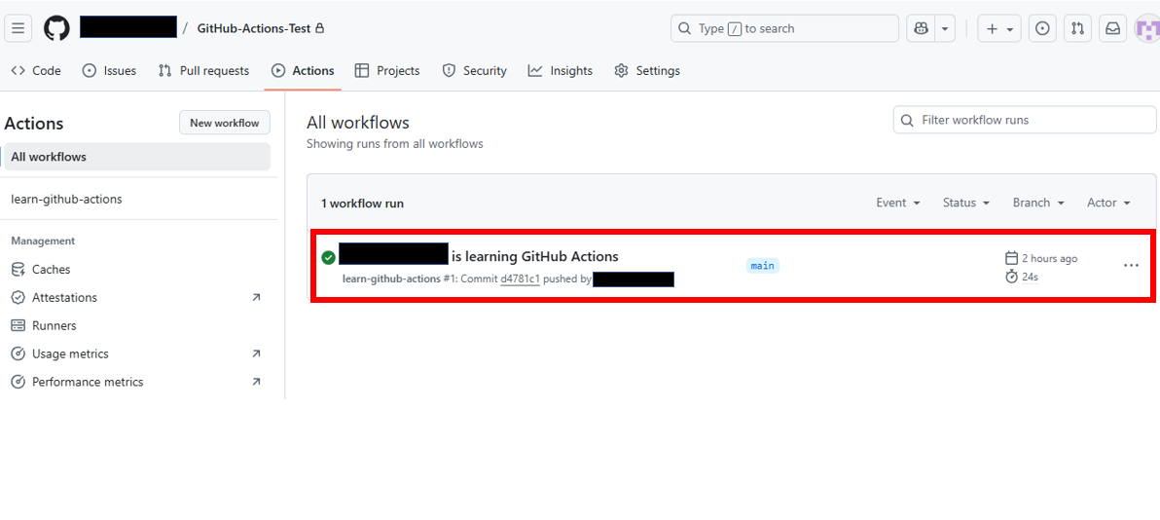Switch to the Settings tab

647,70
